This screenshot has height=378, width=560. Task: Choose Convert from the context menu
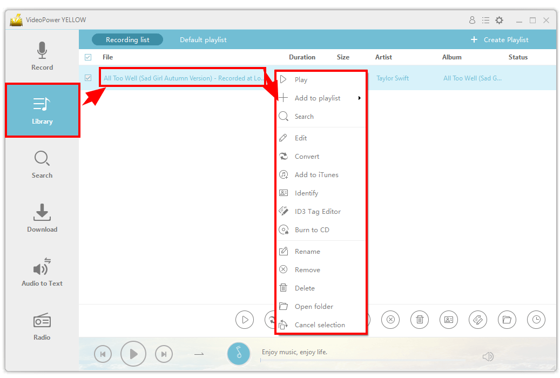coord(321,157)
